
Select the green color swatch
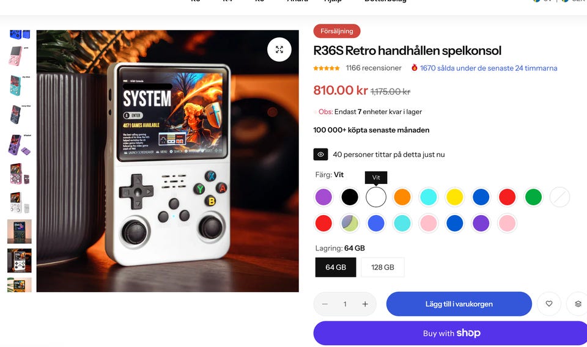533,197
